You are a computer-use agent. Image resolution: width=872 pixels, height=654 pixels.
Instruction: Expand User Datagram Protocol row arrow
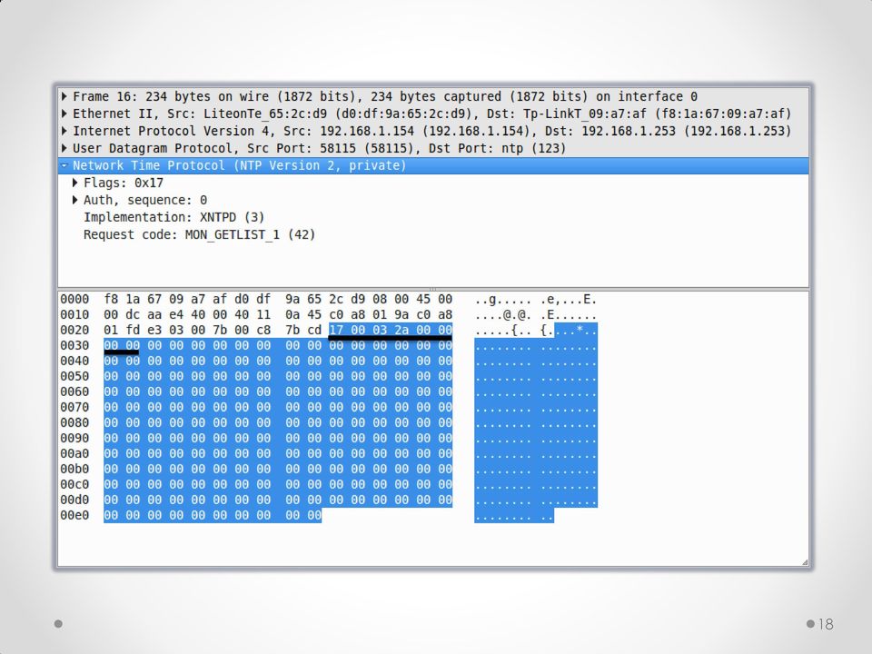point(64,148)
